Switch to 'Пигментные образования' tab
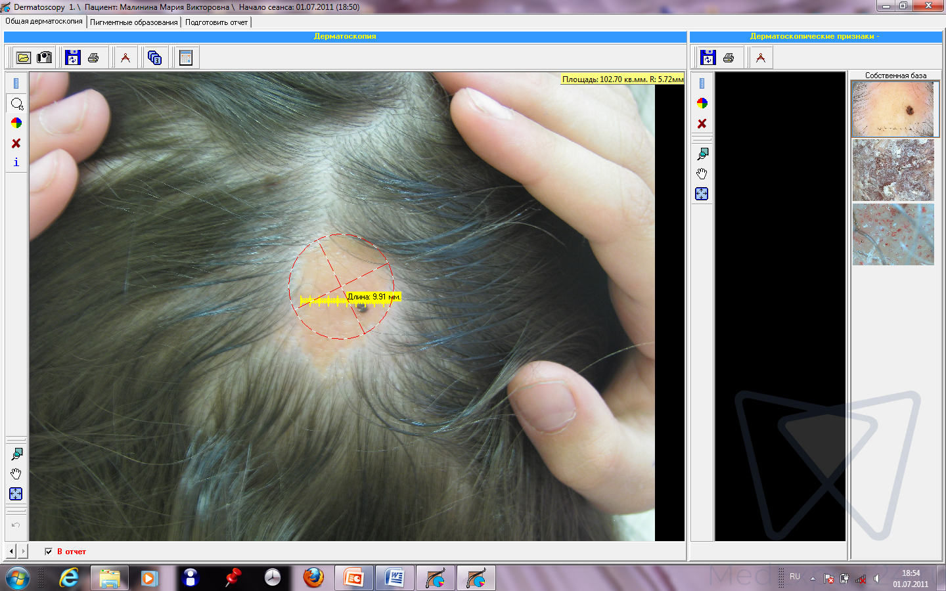946x591 pixels. pos(134,22)
